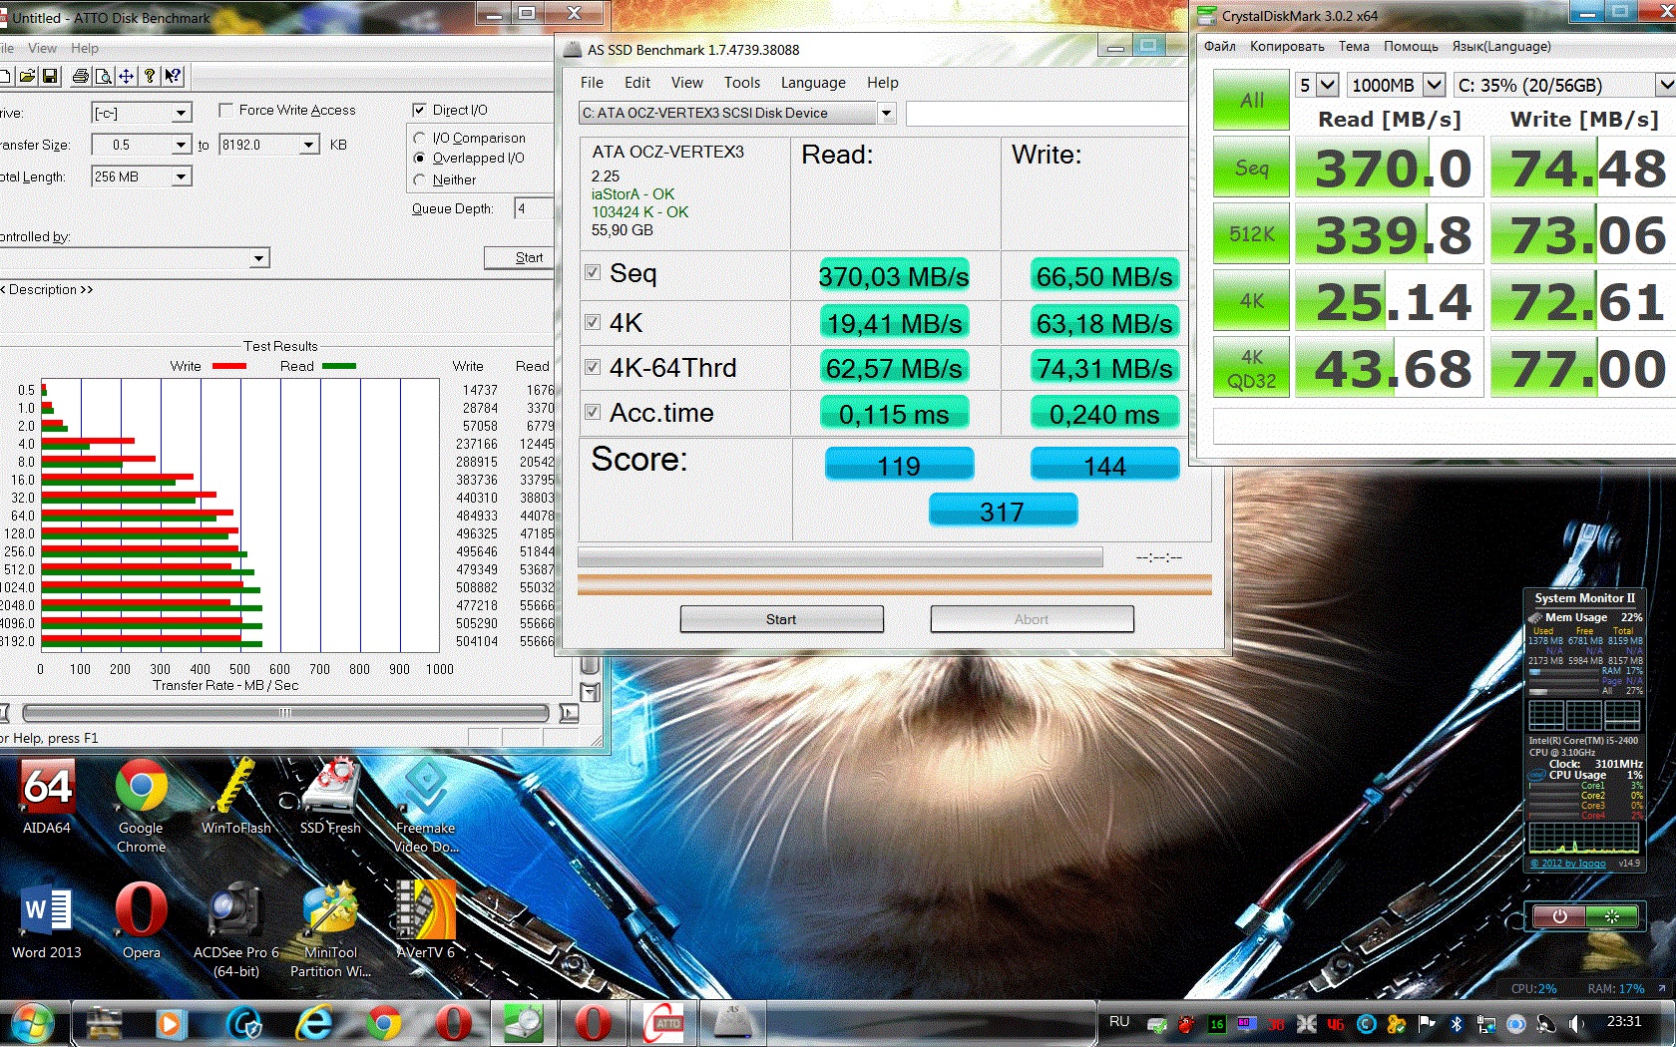
Task: Start the AS SSD benchmark
Action: [781, 619]
